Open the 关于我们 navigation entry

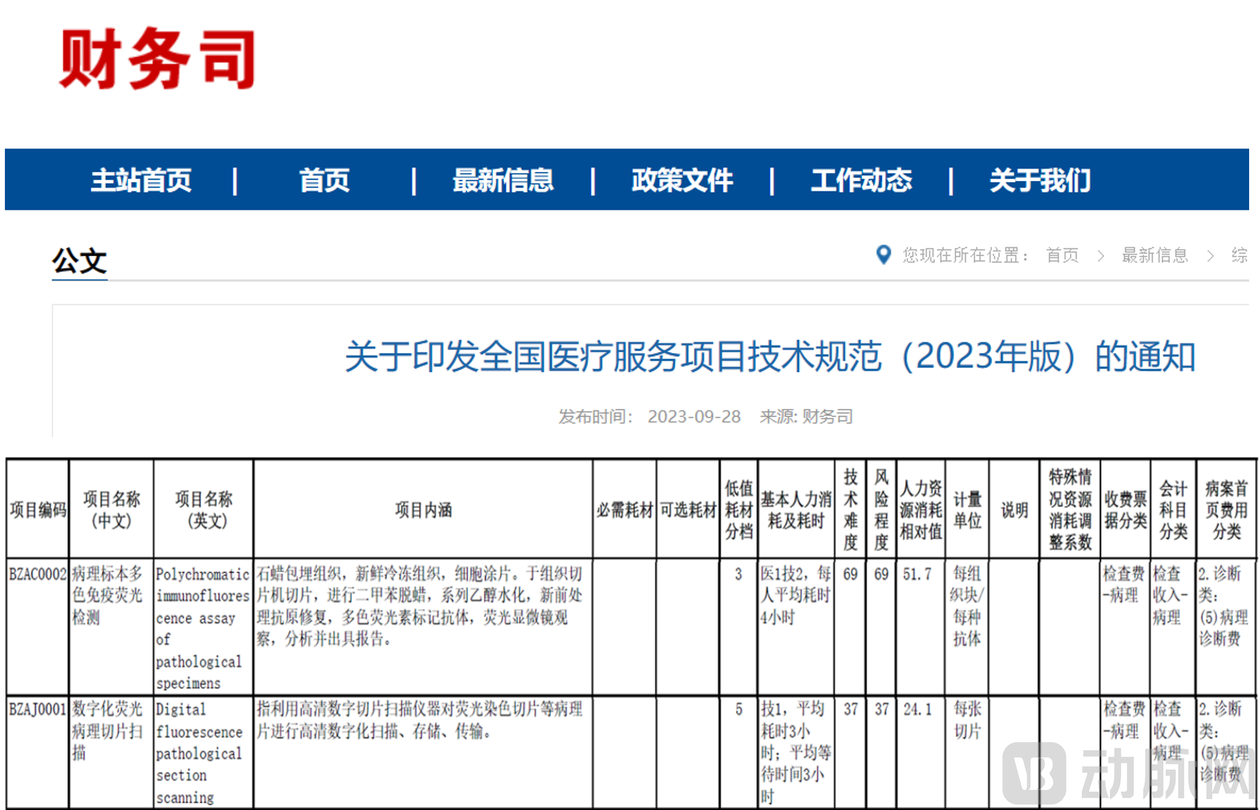tap(1040, 181)
